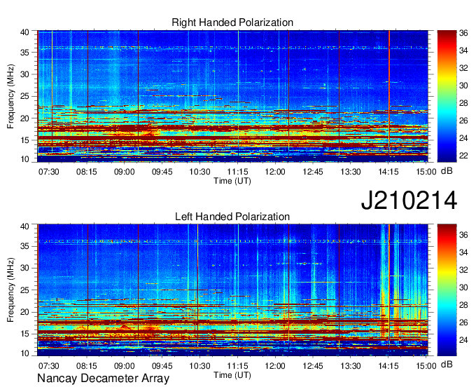Click the 10:30 time tick of Left Handed plot
476x387 pixels.
[x=199, y=365]
